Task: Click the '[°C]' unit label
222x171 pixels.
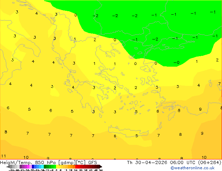Action: [81, 163]
